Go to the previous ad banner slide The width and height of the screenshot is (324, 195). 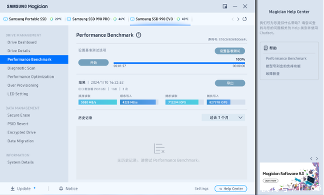pos(310,159)
